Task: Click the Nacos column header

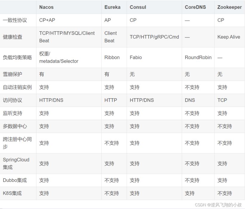Action: pos(46,7)
